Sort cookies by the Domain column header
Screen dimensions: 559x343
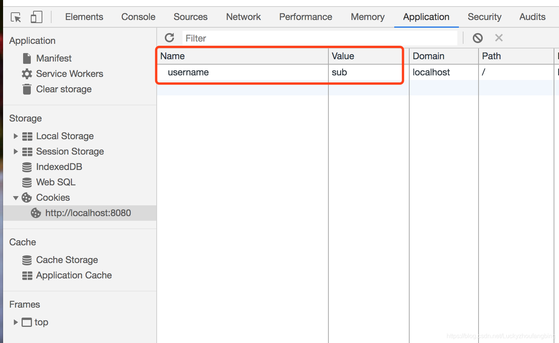pyautogui.click(x=444, y=56)
